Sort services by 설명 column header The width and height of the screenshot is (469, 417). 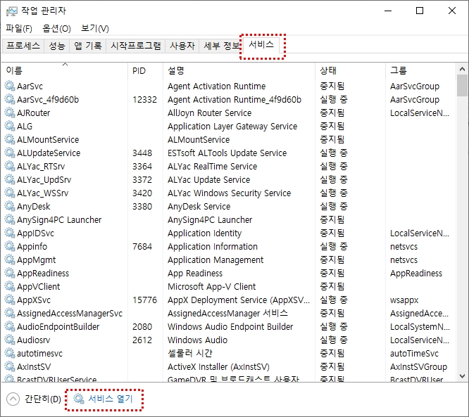239,70
